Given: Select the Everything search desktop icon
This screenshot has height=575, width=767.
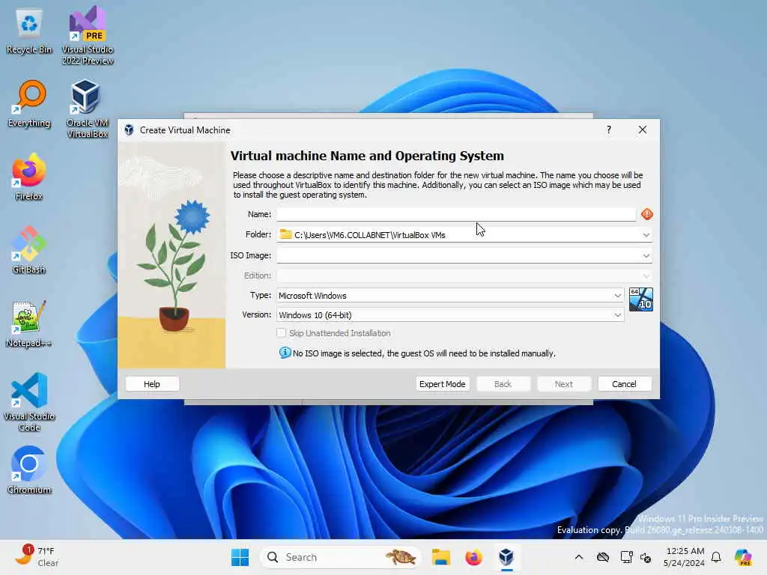Looking at the screenshot, I should (29, 105).
